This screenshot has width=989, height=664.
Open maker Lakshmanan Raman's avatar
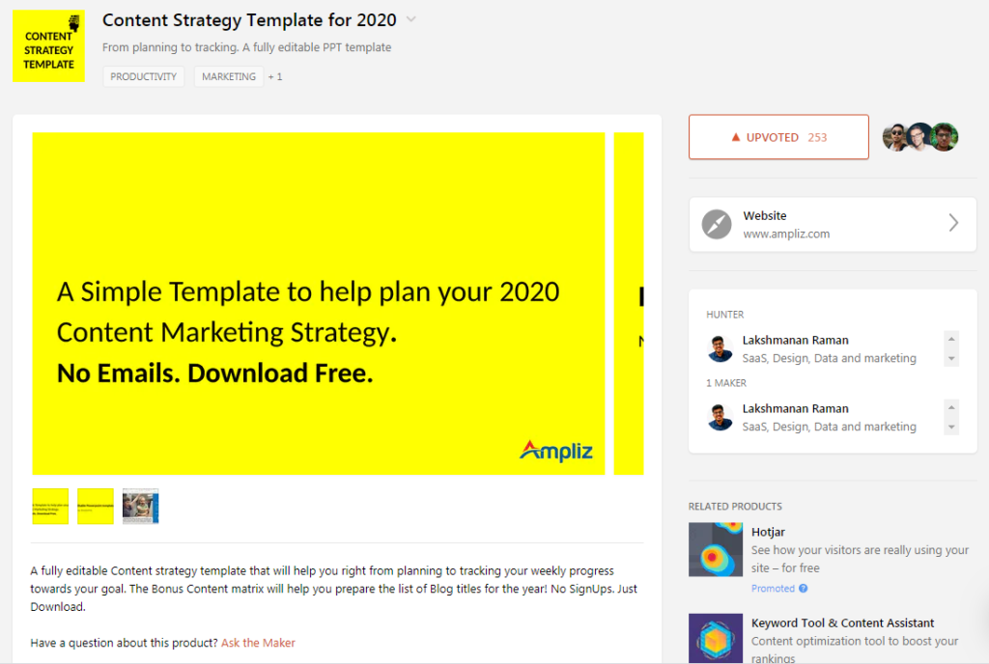coord(720,417)
